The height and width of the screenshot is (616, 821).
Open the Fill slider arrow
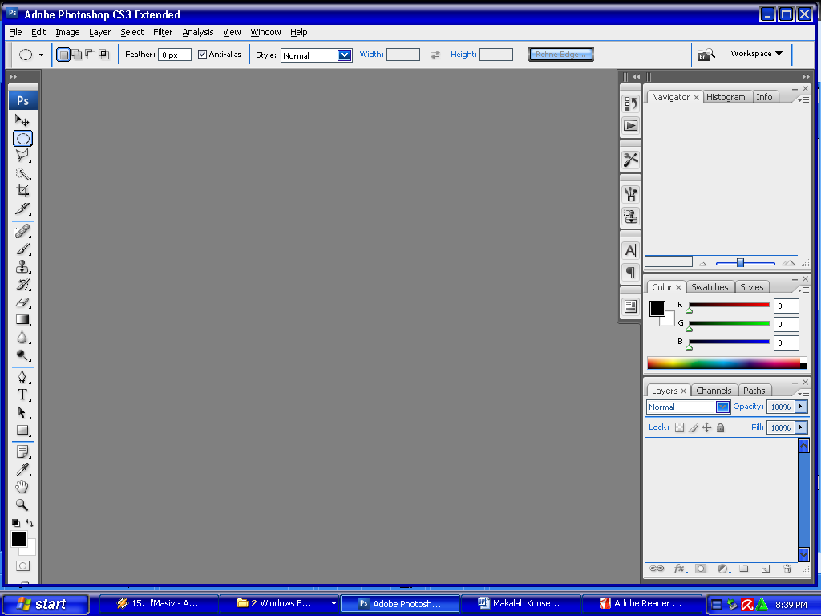point(800,428)
